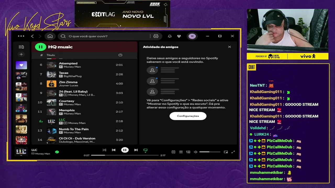Open the Spotify three-dots menu

click(21, 36)
